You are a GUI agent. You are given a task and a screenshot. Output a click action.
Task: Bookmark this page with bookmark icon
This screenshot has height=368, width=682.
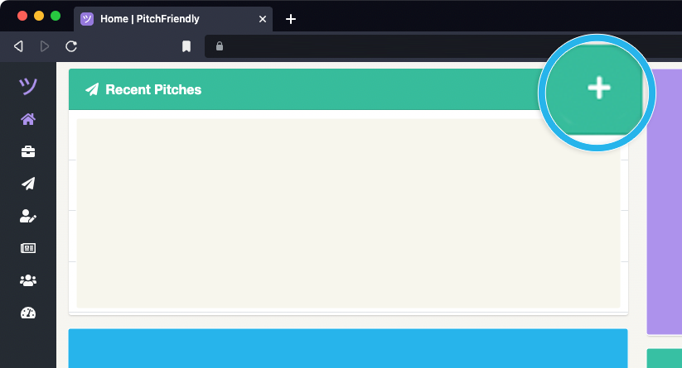click(186, 46)
